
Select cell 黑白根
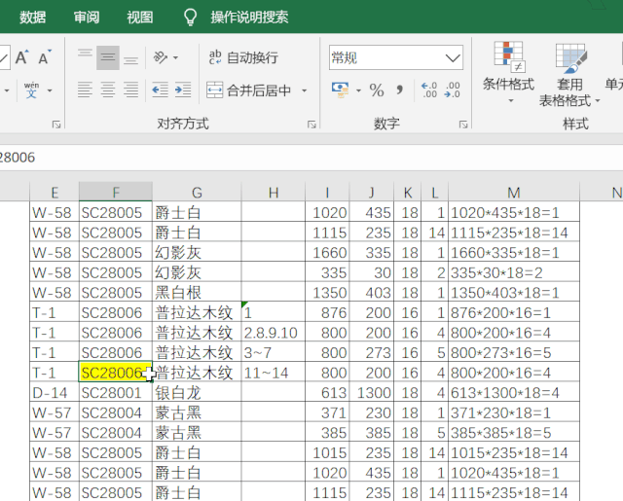click(x=197, y=292)
